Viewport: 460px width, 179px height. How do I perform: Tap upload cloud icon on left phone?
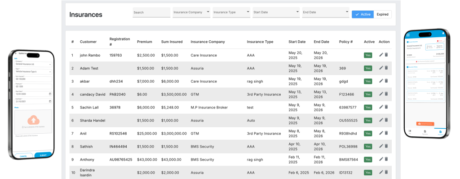point(33,120)
